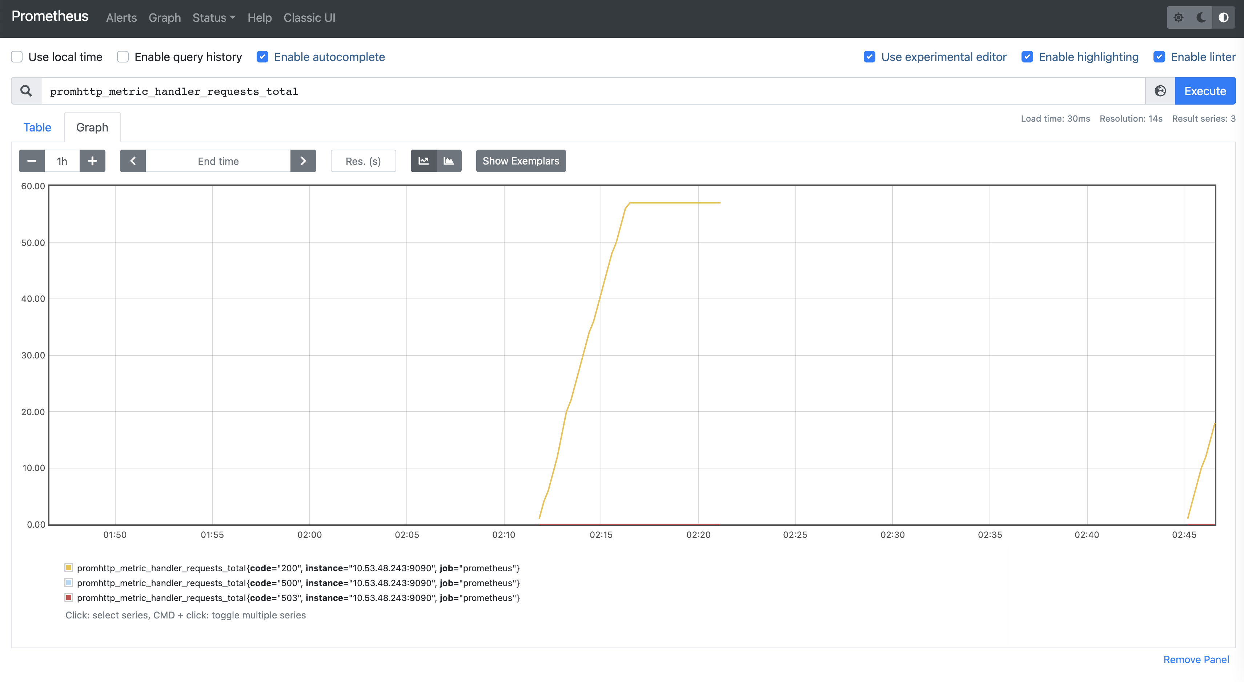
Task: Decrease the time range with minus button
Action: point(32,161)
